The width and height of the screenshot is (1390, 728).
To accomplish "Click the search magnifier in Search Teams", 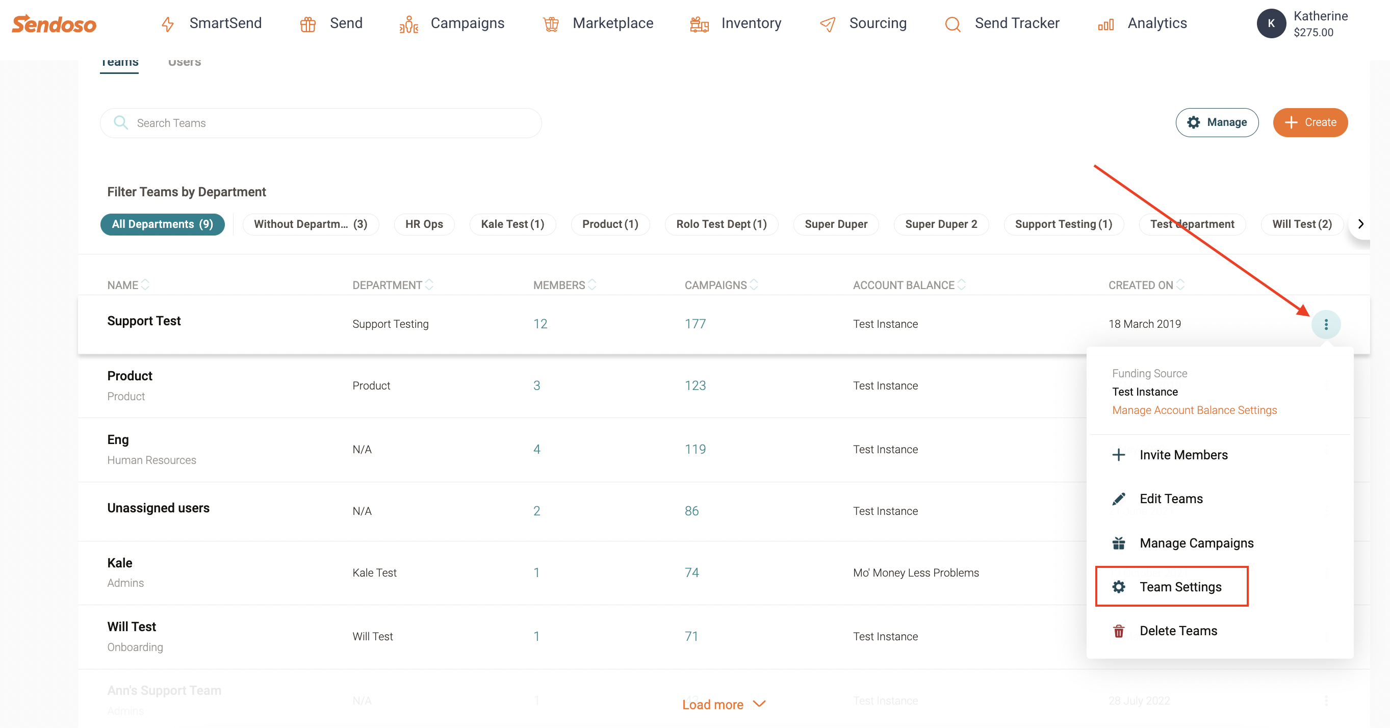I will (x=121, y=123).
